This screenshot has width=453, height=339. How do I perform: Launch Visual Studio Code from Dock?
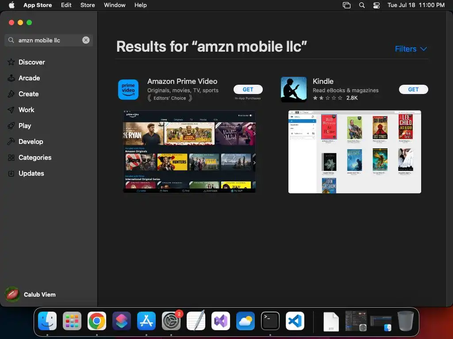[x=295, y=320]
